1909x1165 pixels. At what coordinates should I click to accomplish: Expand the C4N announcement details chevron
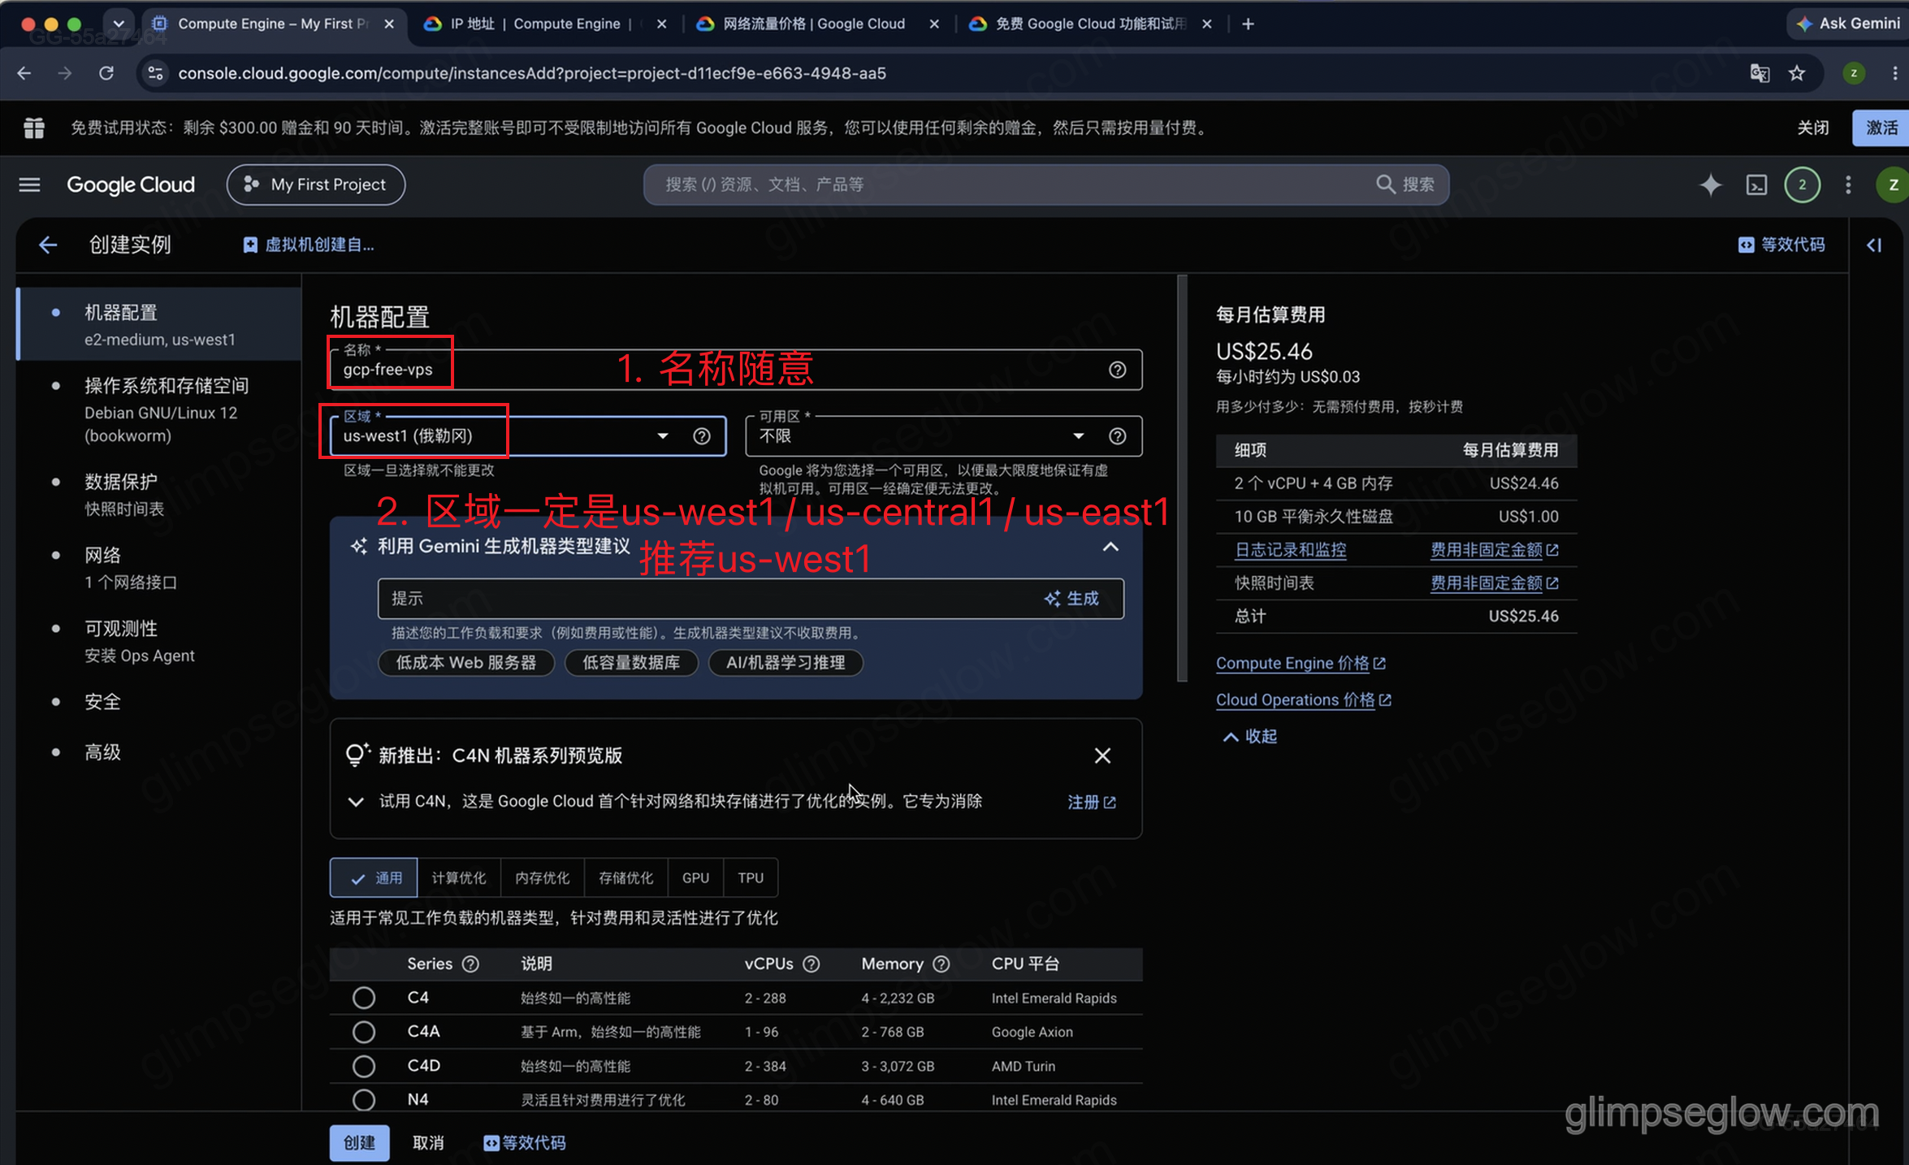click(355, 802)
